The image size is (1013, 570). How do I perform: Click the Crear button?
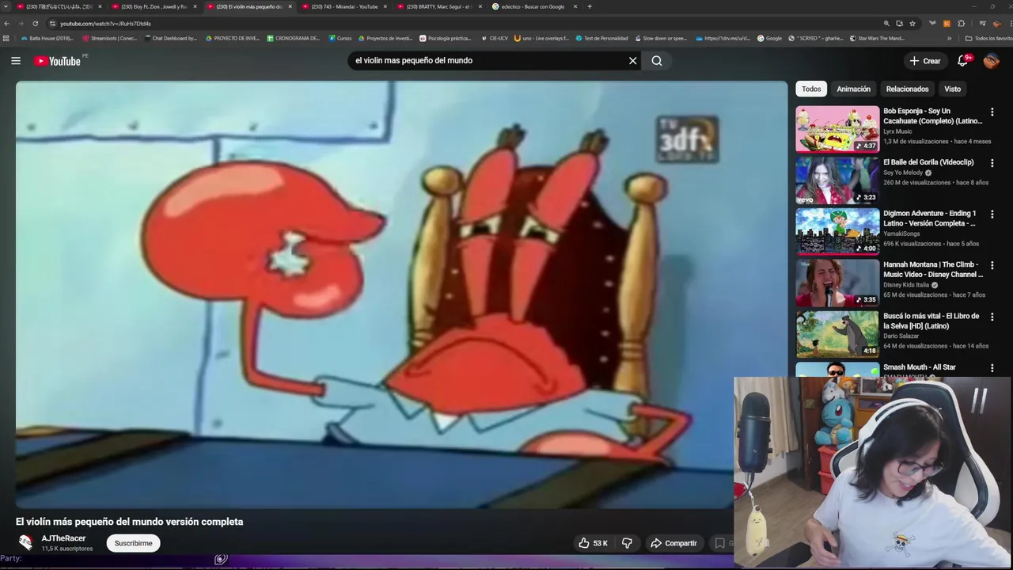click(x=925, y=61)
